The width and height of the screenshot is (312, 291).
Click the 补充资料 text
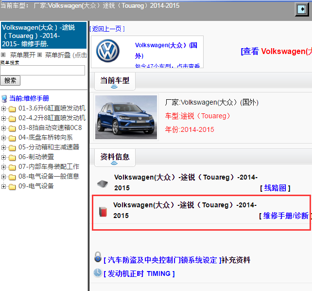click(236, 260)
